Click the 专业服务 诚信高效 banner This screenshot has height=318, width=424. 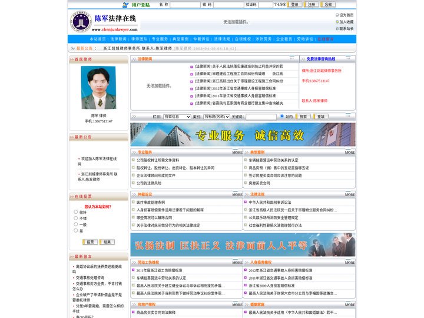pos(243,135)
